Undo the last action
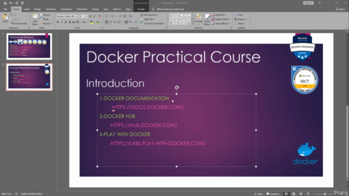Image resolution: width=349 pixels, height=196 pixels. (x=10, y=3)
